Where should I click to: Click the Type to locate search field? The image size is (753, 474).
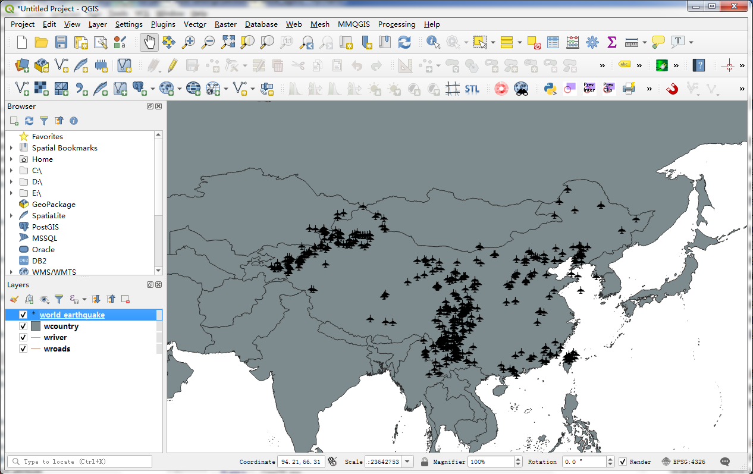coord(80,462)
